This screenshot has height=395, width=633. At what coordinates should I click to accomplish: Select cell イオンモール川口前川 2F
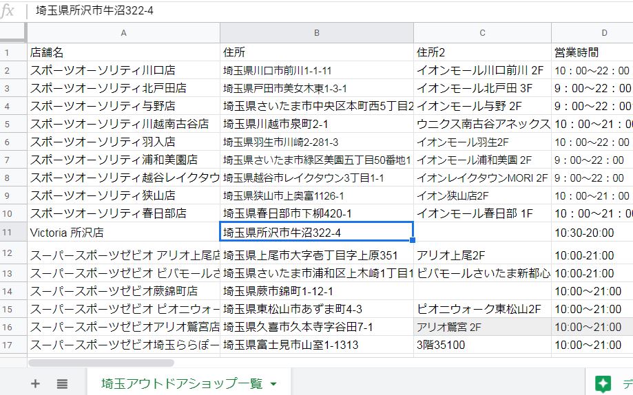click(x=482, y=70)
